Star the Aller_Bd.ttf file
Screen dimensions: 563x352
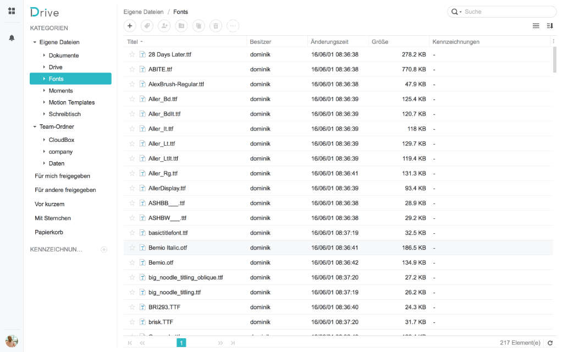click(x=132, y=99)
